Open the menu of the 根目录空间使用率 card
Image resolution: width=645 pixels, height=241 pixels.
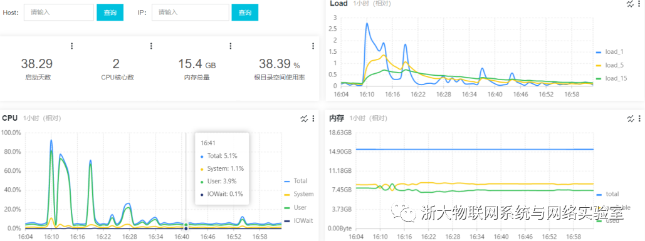click(313, 46)
